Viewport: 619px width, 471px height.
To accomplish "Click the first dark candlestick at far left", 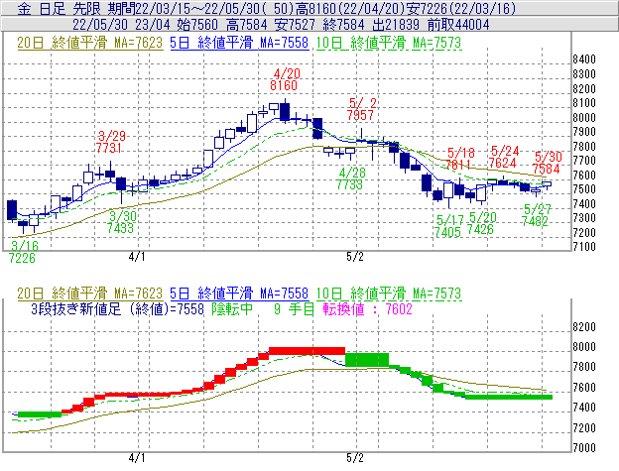I will point(12,210).
